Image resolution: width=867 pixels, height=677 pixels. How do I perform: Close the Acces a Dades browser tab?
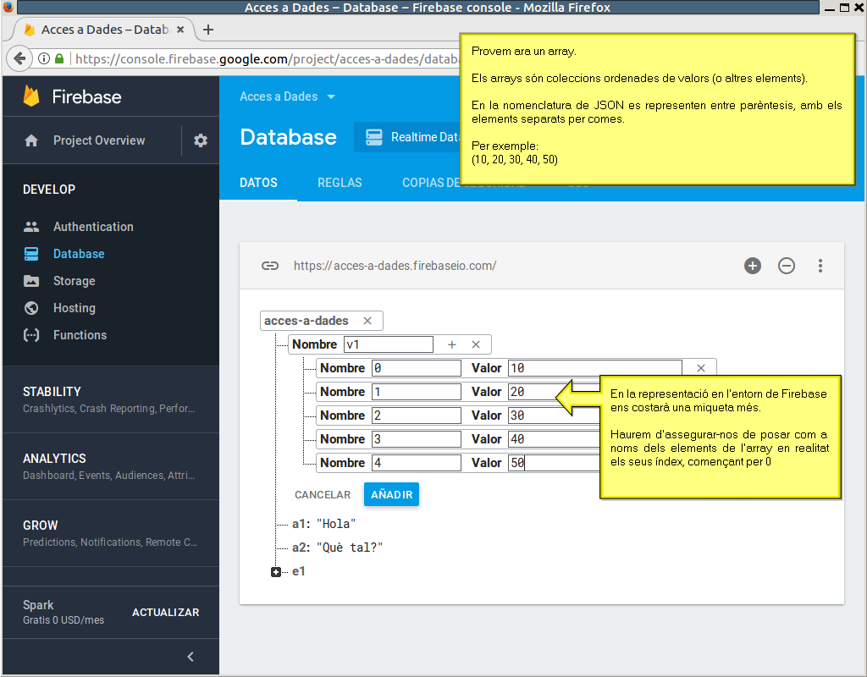pyautogui.click(x=180, y=30)
